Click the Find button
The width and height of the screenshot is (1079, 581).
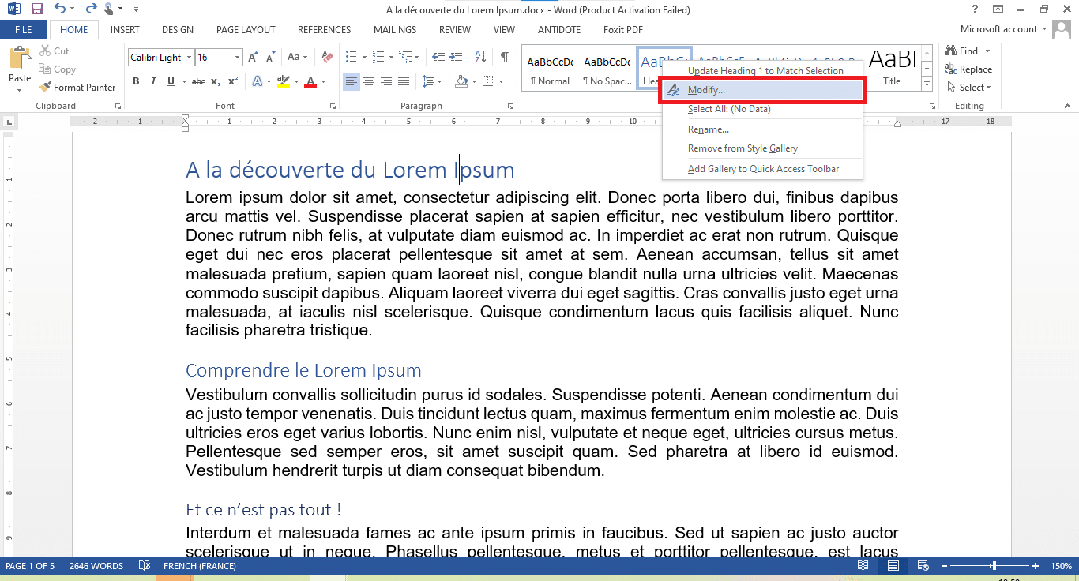(x=963, y=51)
